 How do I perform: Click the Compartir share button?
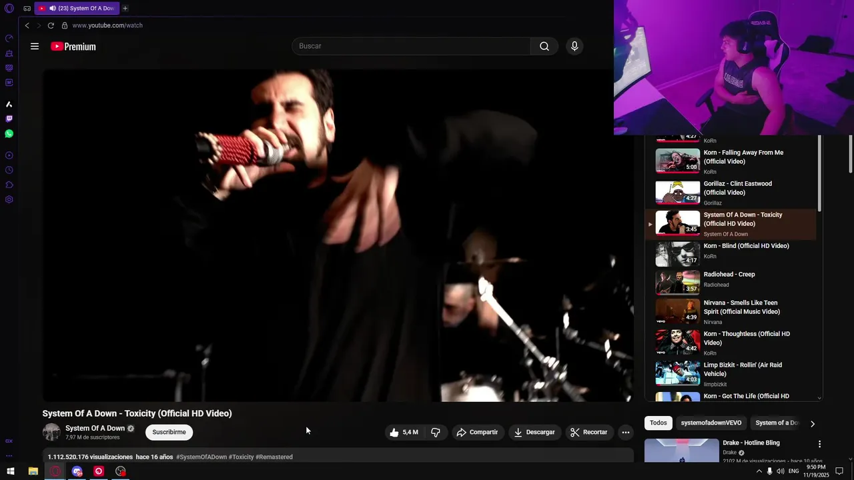478,432
